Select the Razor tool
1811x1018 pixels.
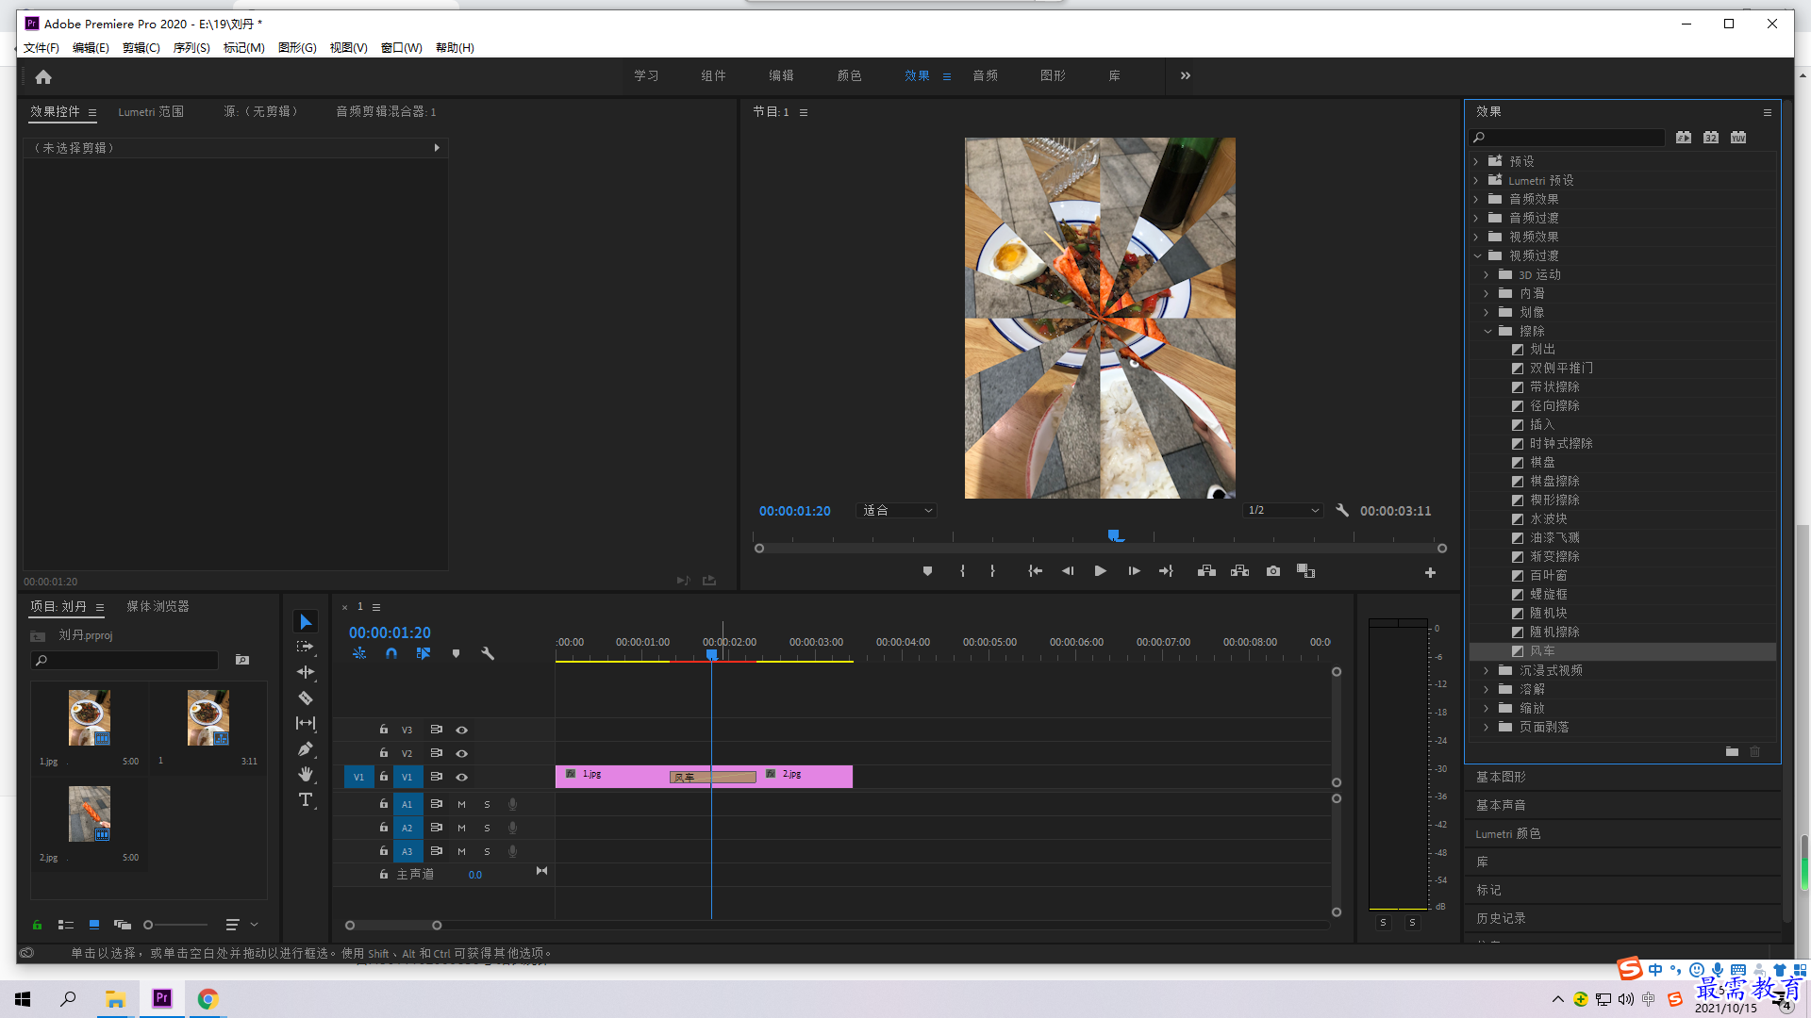(x=306, y=698)
